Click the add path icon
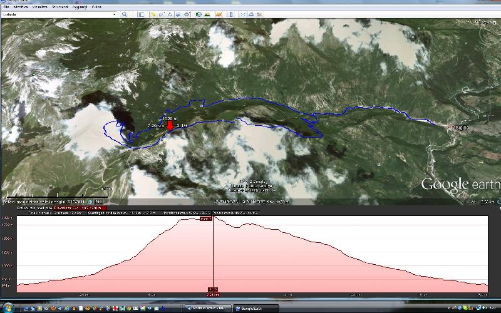501x313 pixels. pyautogui.click(x=170, y=14)
